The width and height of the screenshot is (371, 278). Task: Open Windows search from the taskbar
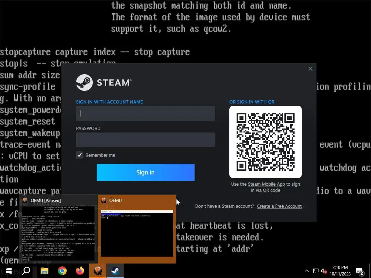26,271
